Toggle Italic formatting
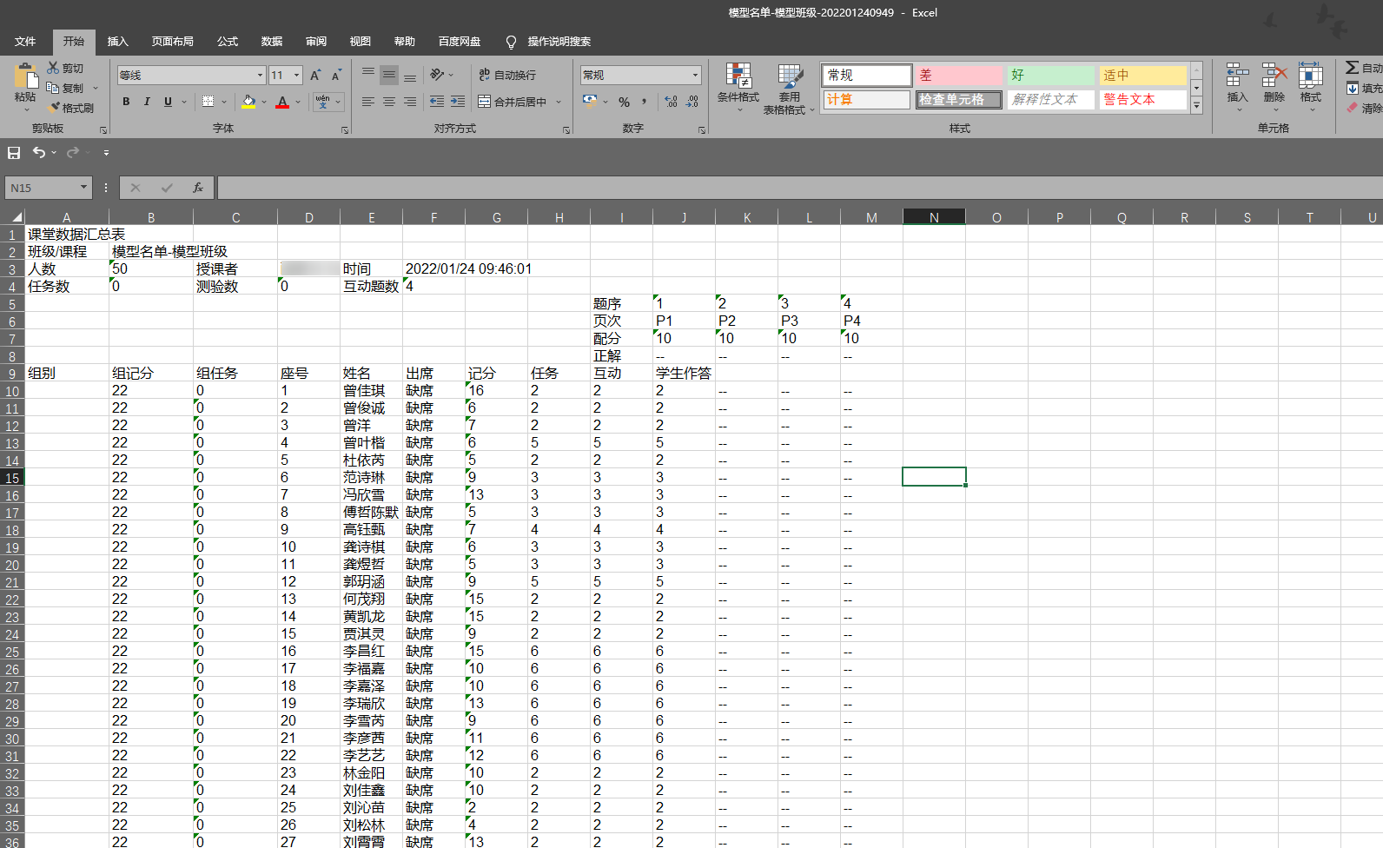1383x848 pixels. (x=147, y=103)
